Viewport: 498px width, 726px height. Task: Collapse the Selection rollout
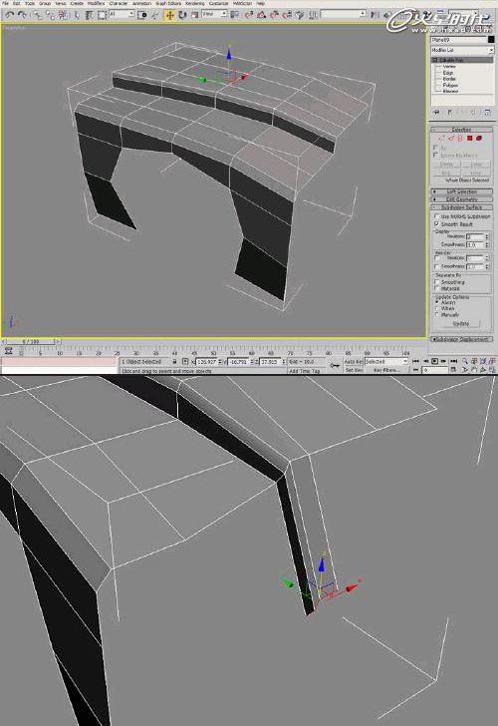pos(461,130)
